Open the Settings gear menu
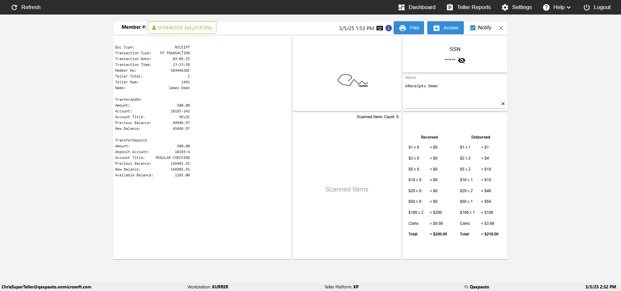The height and width of the screenshot is (291, 621). click(x=517, y=7)
